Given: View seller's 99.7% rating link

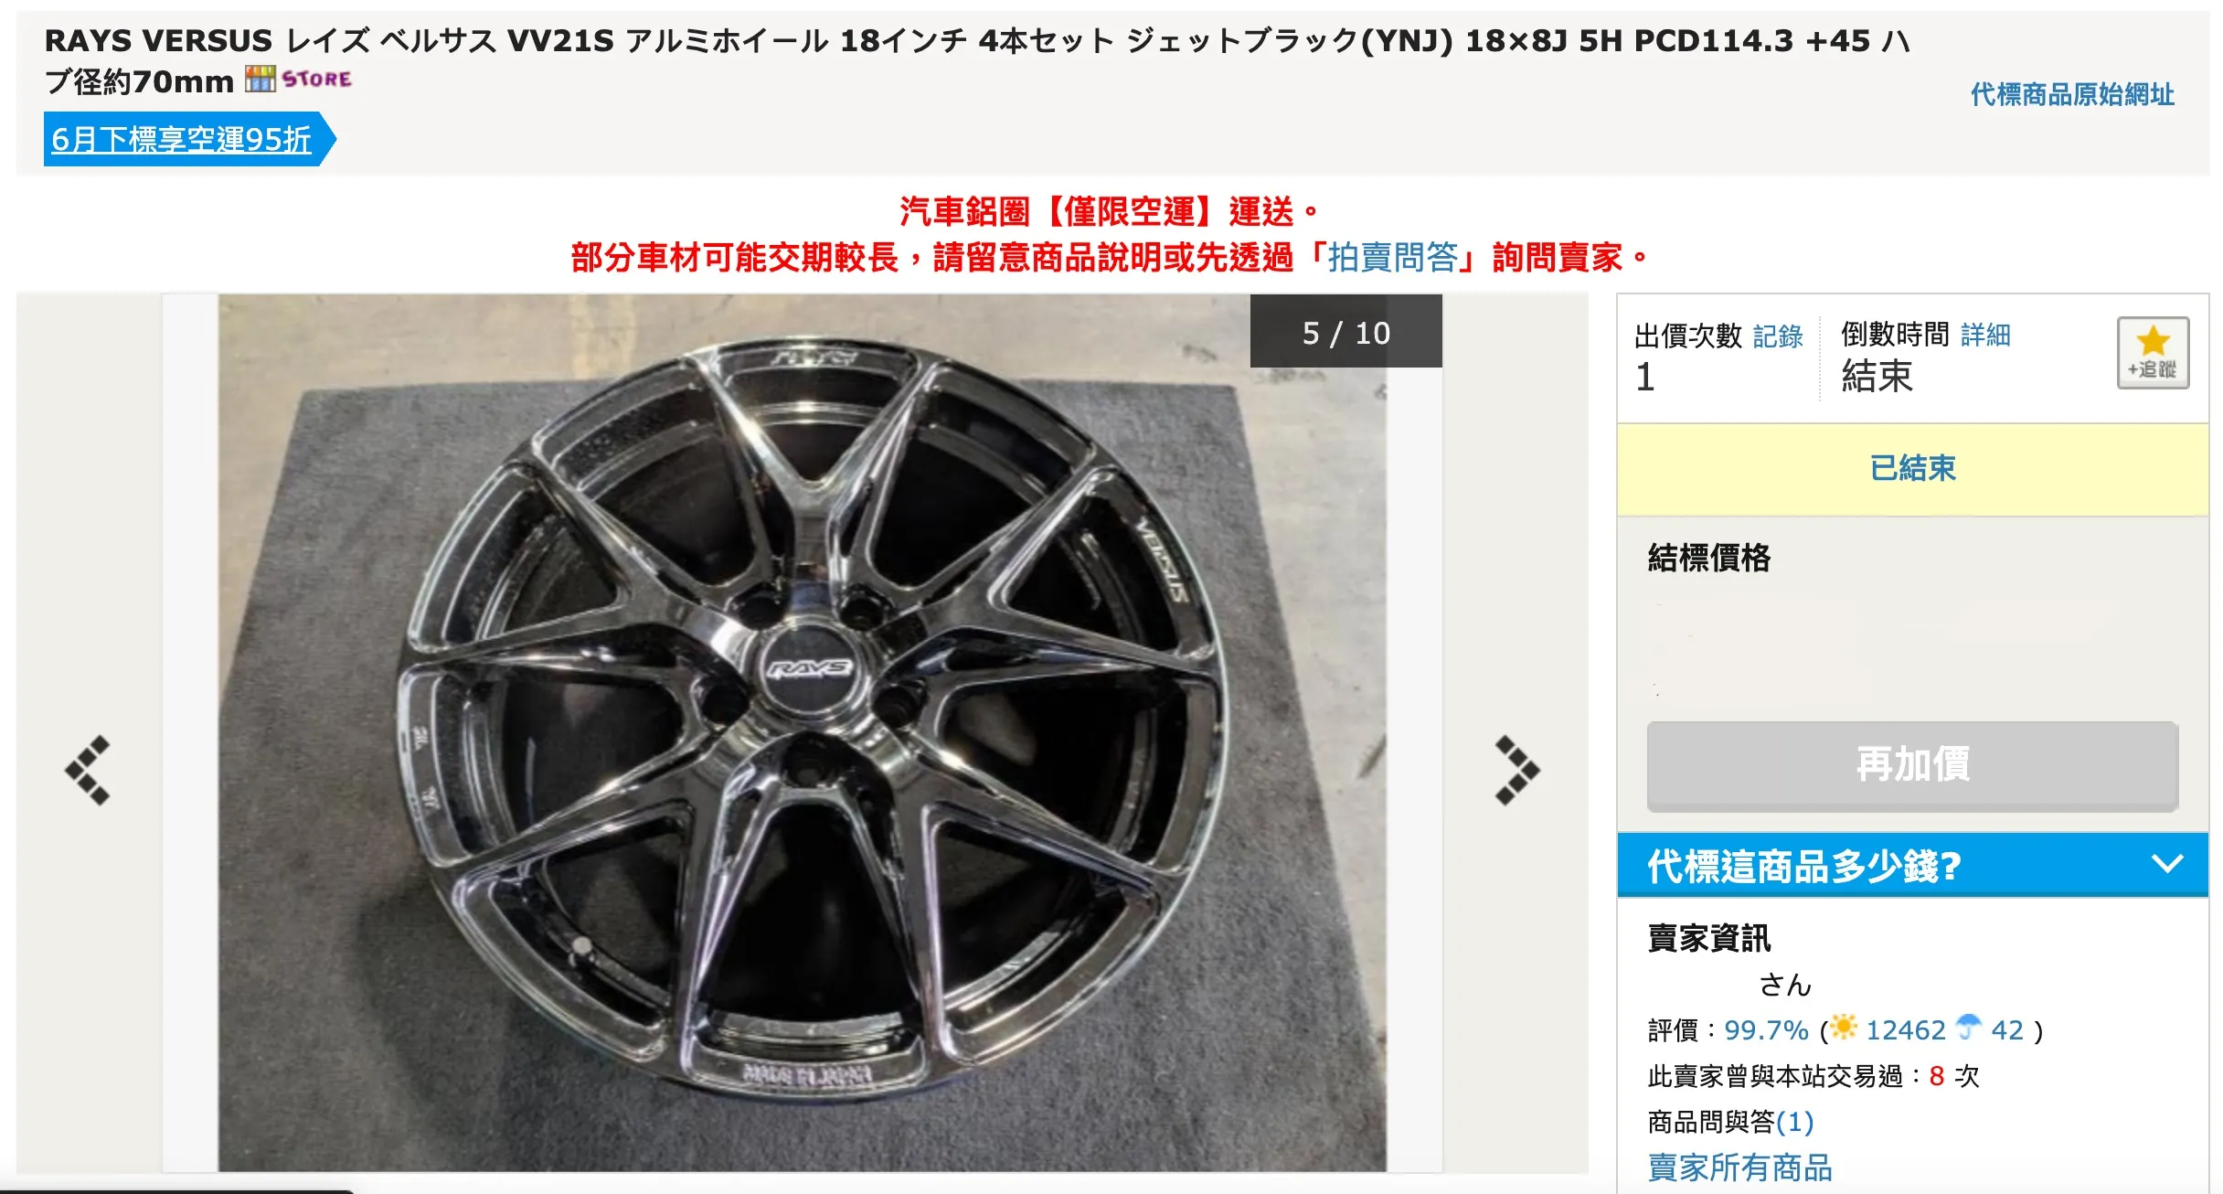Looking at the screenshot, I should tap(1766, 1030).
